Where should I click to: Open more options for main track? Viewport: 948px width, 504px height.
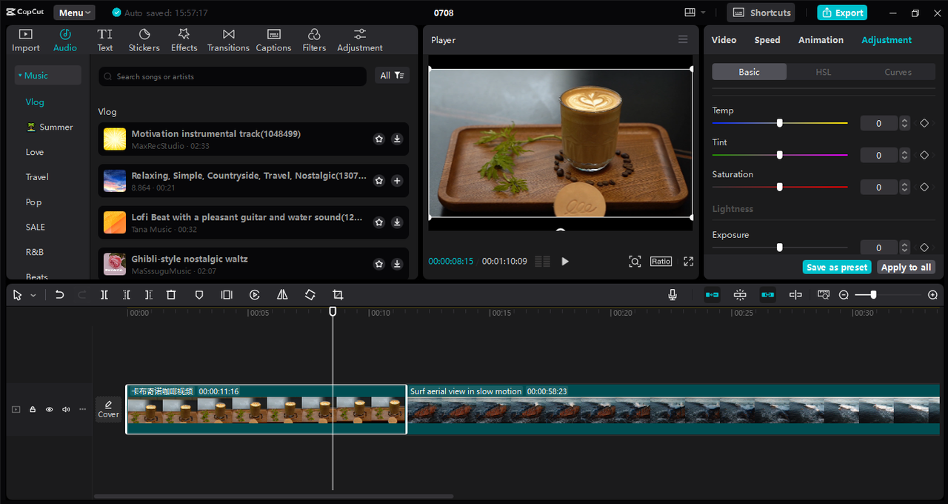(82, 409)
